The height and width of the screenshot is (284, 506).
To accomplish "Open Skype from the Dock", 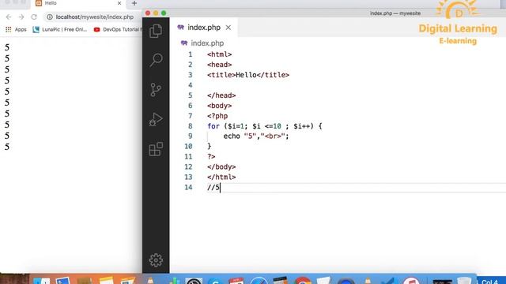I will coord(216,280).
